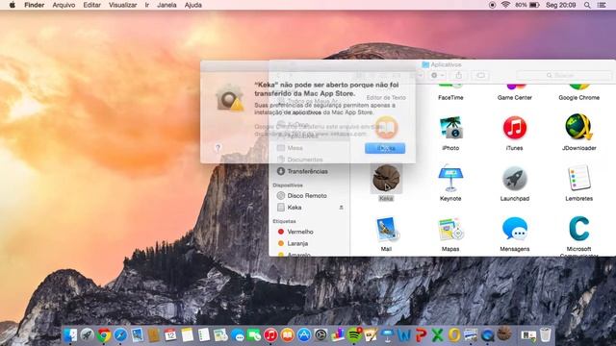Open the Keynote app icon

click(x=450, y=179)
